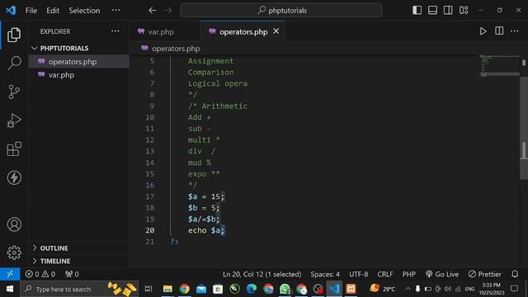This screenshot has height=297, width=528.
Task: Open WhatsApp from the taskbar
Action: coord(285,289)
